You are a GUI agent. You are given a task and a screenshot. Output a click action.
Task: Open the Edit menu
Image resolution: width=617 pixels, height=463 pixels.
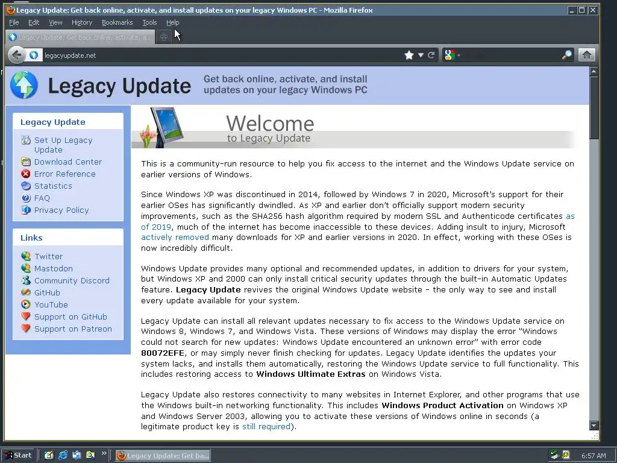(x=34, y=22)
